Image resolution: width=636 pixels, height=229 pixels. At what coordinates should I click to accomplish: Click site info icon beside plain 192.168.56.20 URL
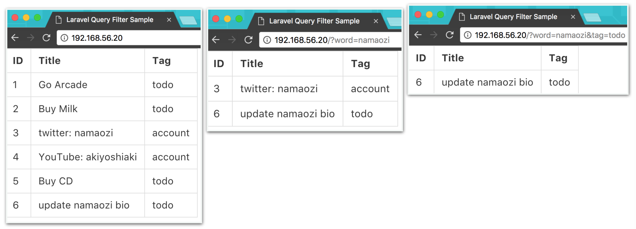click(x=64, y=38)
